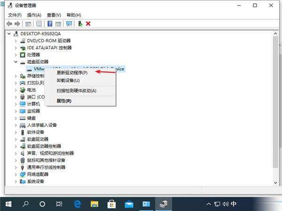Click the scrollbar down arrow
The height and width of the screenshot is (211, 282).
pyautogui.click(x=275, y=182)
